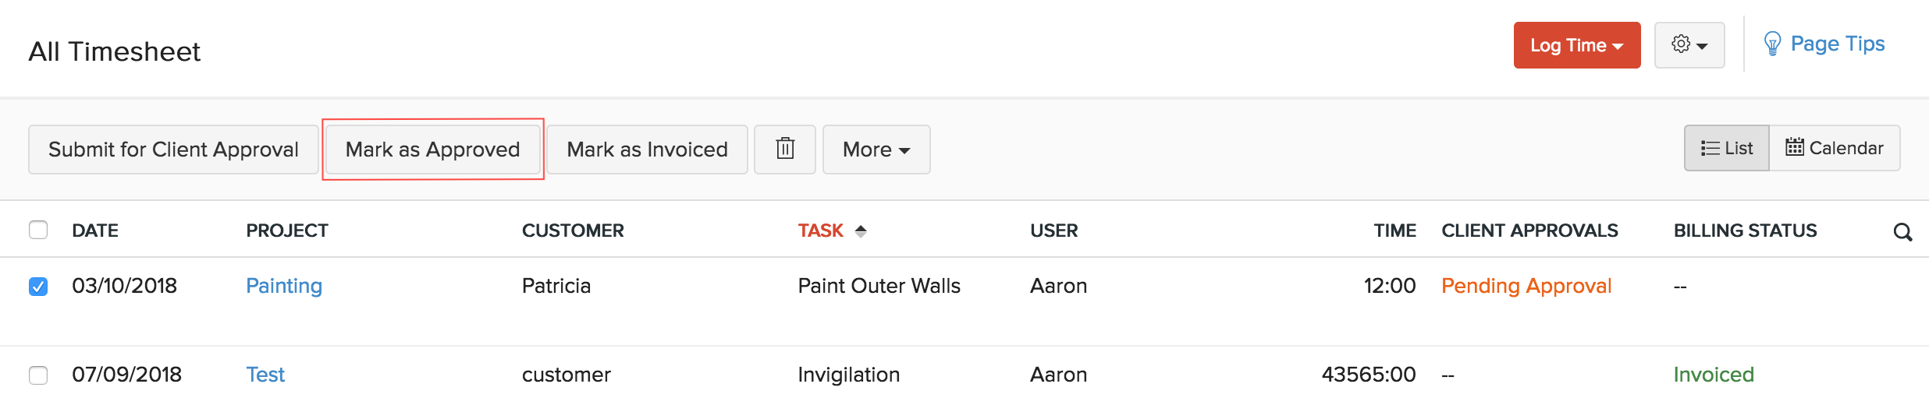Switch to Calendar view

click(x=1834, y=148)
